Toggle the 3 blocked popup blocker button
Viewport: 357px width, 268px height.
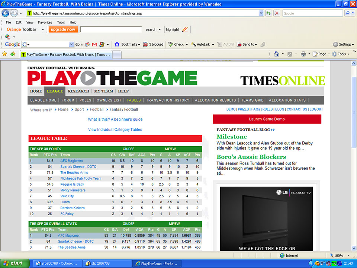154,44
